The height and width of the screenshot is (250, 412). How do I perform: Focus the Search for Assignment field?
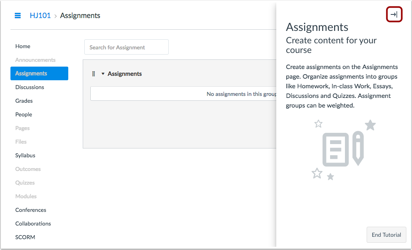[x=126, y=47]
